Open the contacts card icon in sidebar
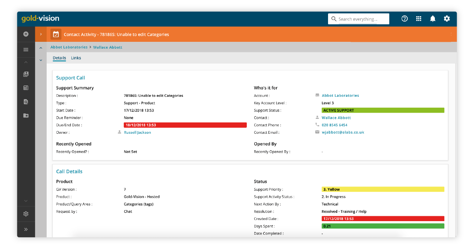The image size is (474, 249). click(26, 74)
